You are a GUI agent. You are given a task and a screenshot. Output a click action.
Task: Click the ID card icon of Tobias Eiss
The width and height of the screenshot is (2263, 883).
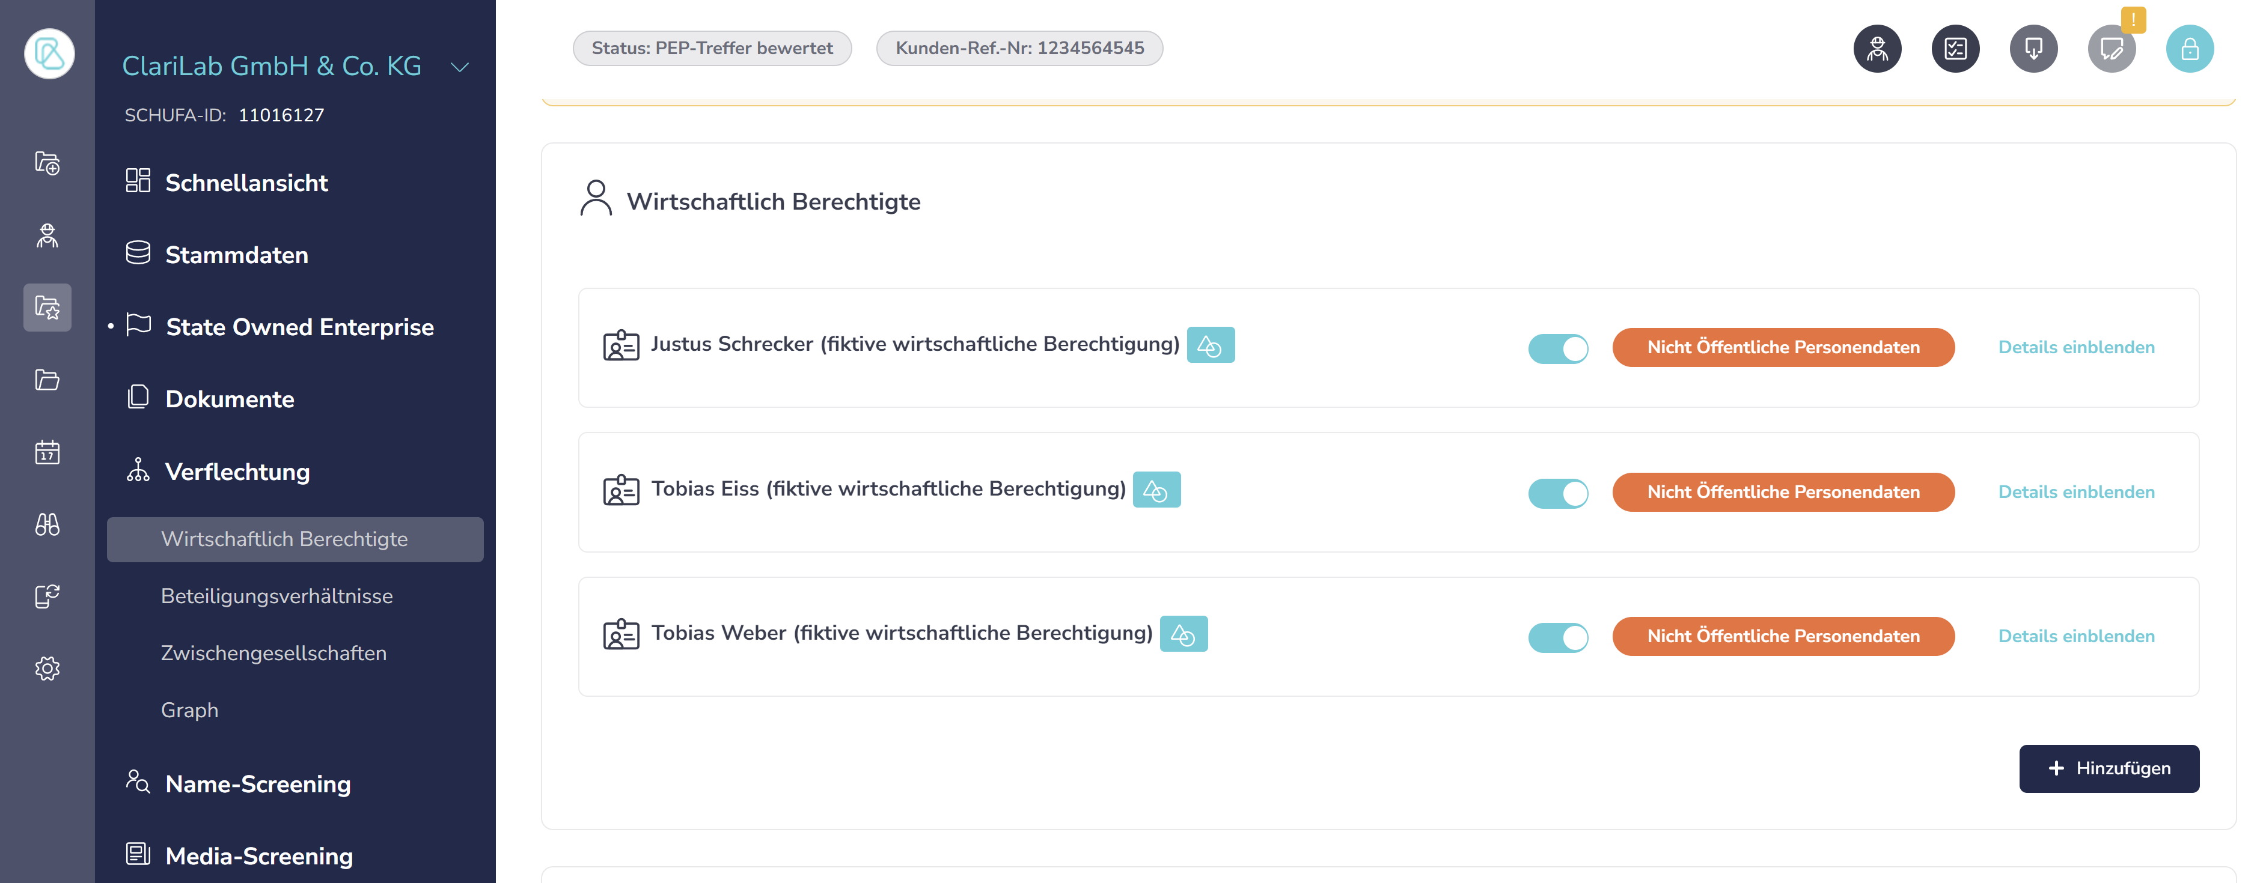point(621,490)
